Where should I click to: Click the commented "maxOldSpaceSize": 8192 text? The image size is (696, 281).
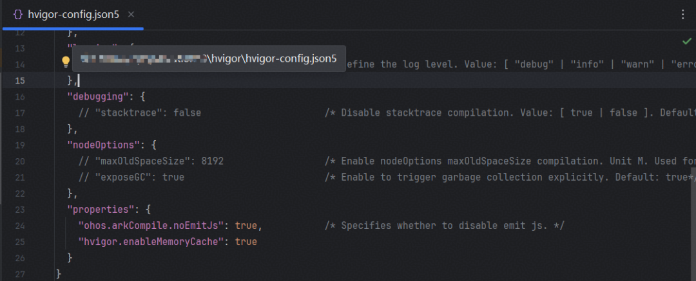tap(151, 161)
